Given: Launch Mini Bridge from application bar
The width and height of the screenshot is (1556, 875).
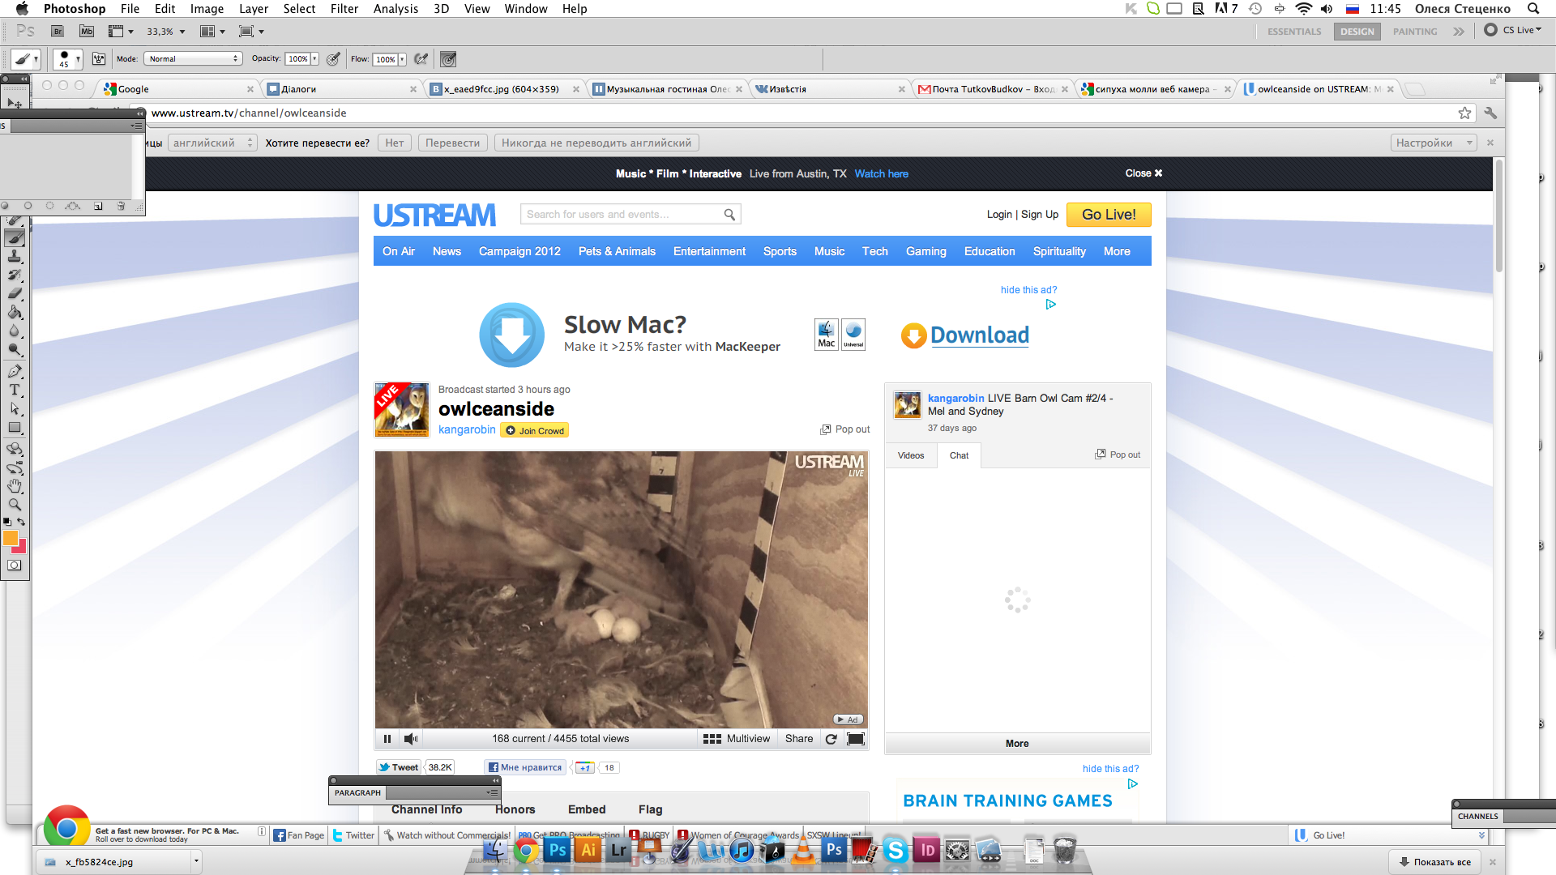Looking at the screenshot, I should [87, 32].
